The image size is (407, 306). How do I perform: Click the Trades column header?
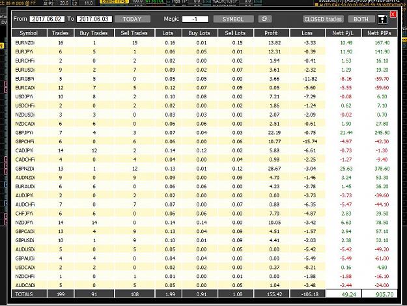click(x=61, y=33)
